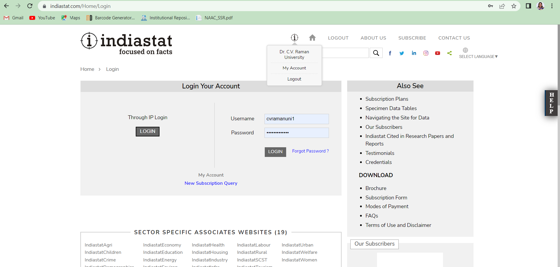
Task: Click LOGOUT in the top navigation
Action: (x=338, y=38)
